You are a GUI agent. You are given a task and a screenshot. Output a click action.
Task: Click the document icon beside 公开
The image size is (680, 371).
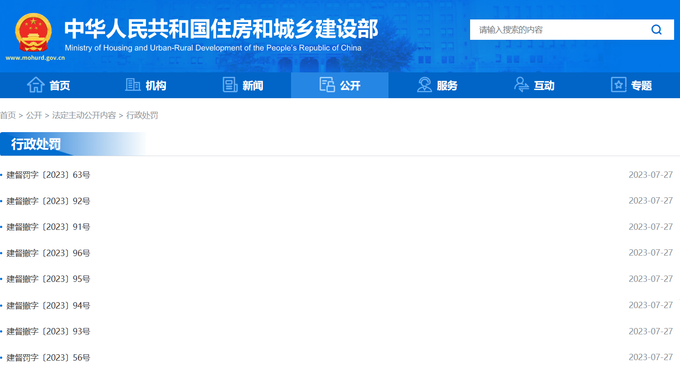327,85
